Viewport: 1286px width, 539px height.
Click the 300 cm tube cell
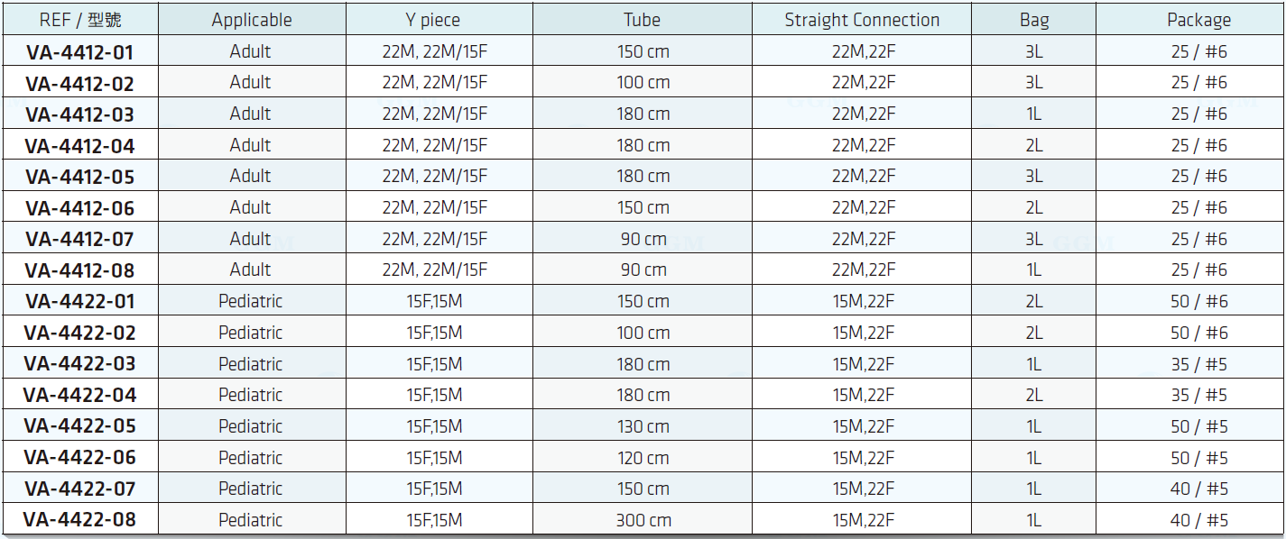(643, 520)
